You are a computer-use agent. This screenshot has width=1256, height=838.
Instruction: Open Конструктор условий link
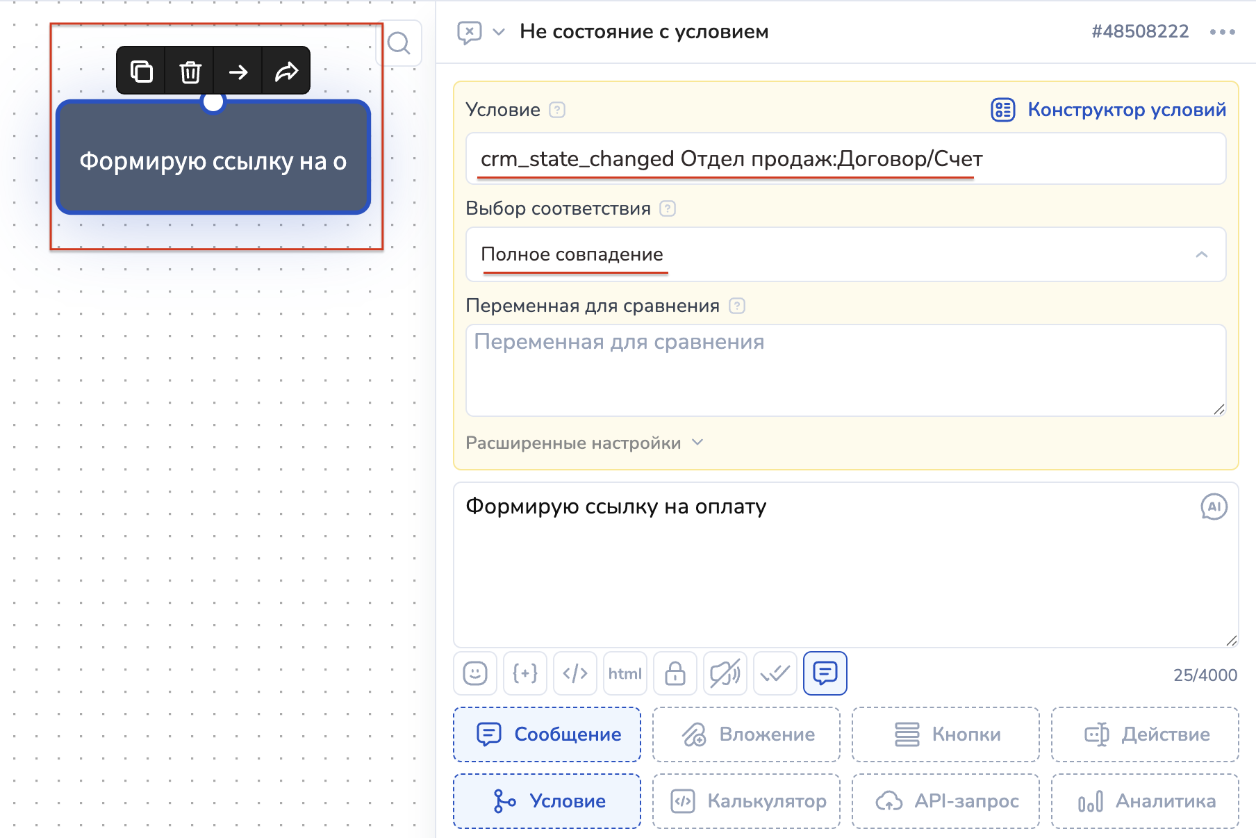(x=1109, y=110)
